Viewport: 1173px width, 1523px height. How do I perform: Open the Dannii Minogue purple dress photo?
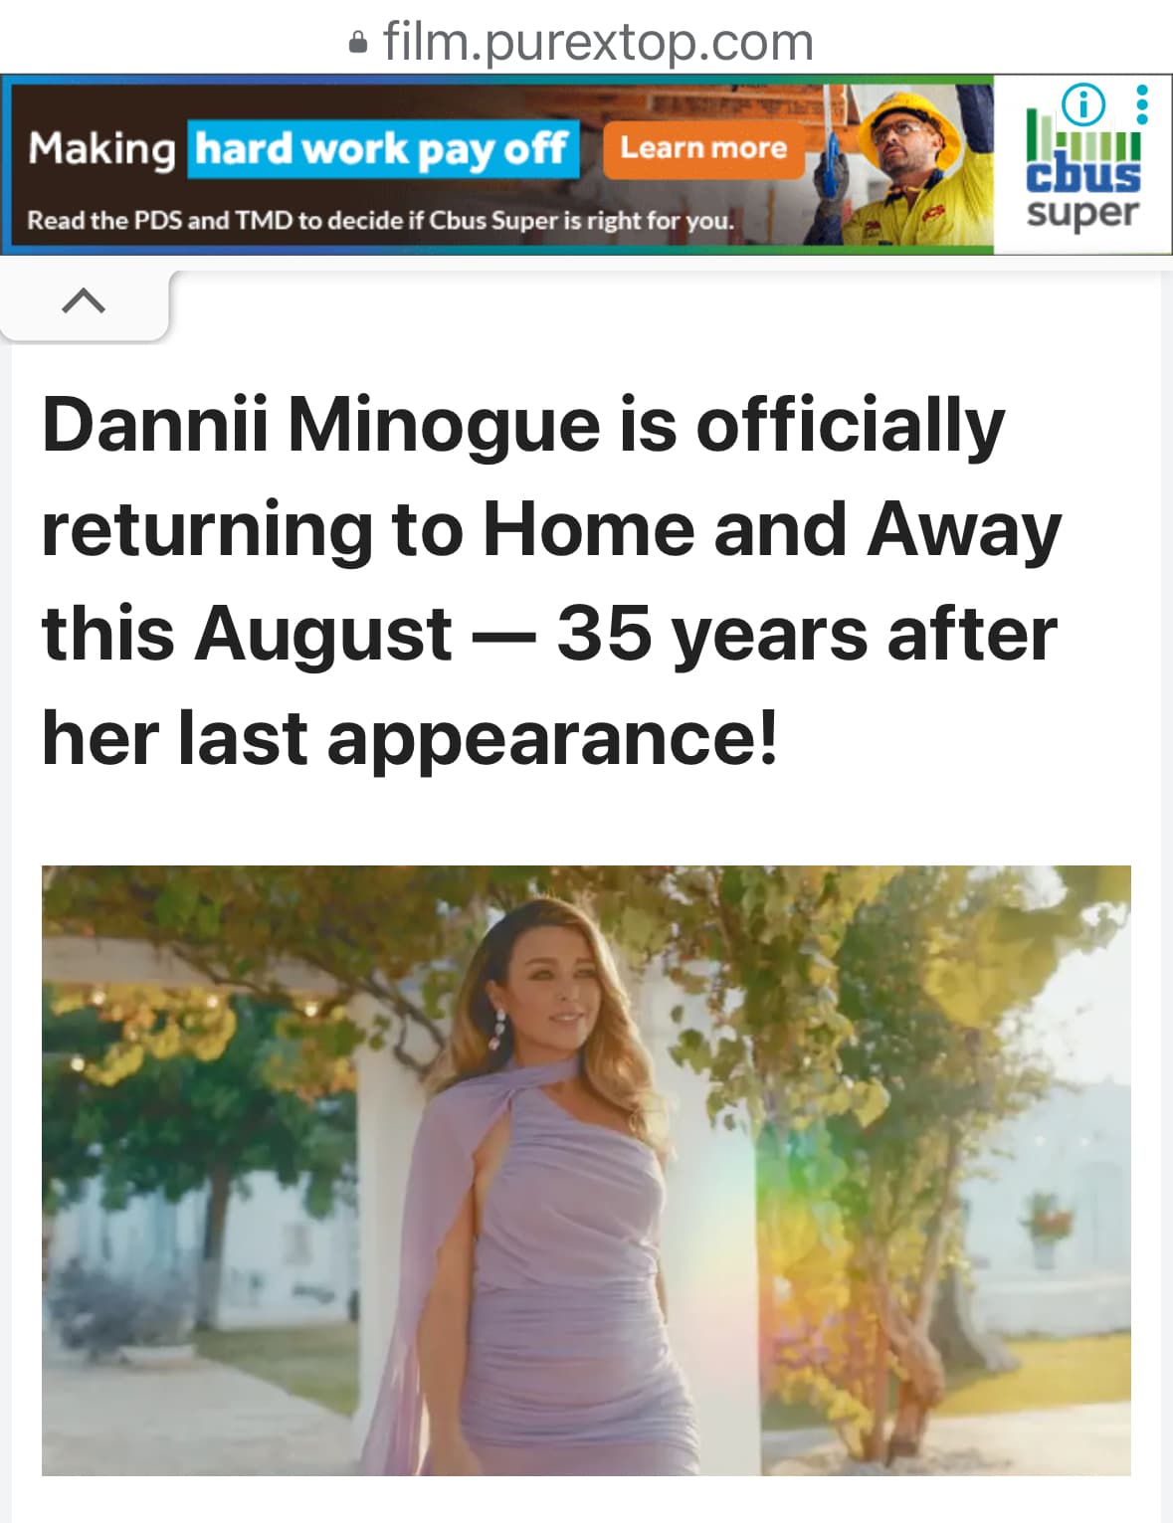pyautogui.click(x=586, y=1170)
